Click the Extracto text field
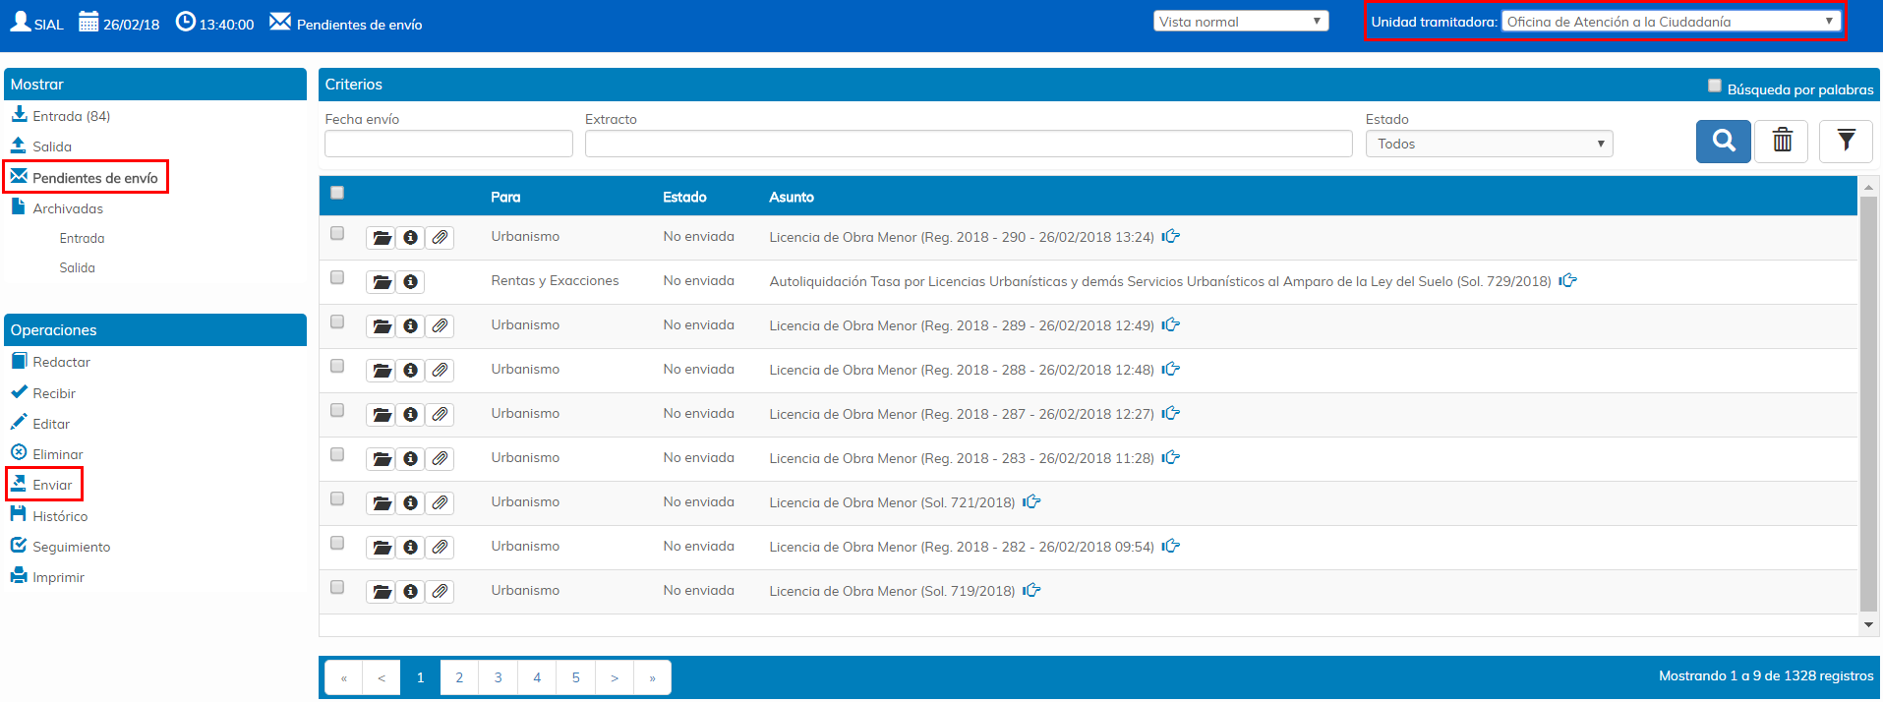 click(968, 145)
